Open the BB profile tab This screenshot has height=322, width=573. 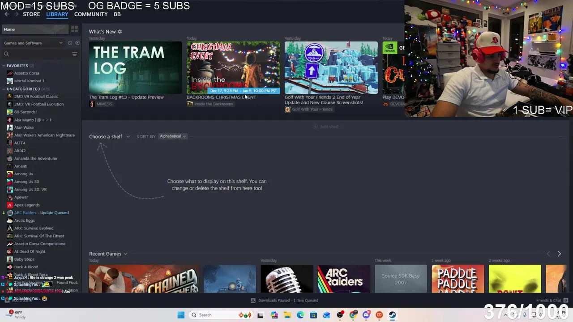pos(117,14)
